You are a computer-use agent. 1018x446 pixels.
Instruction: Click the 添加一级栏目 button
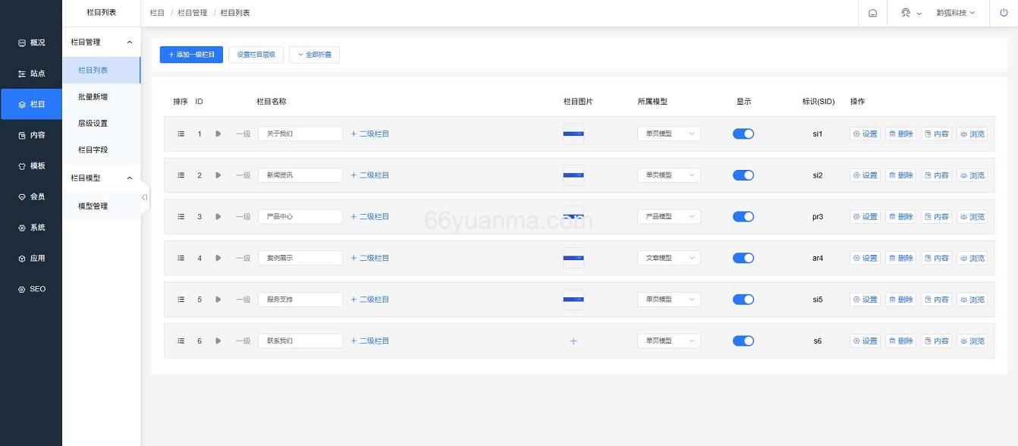[190, 54]
